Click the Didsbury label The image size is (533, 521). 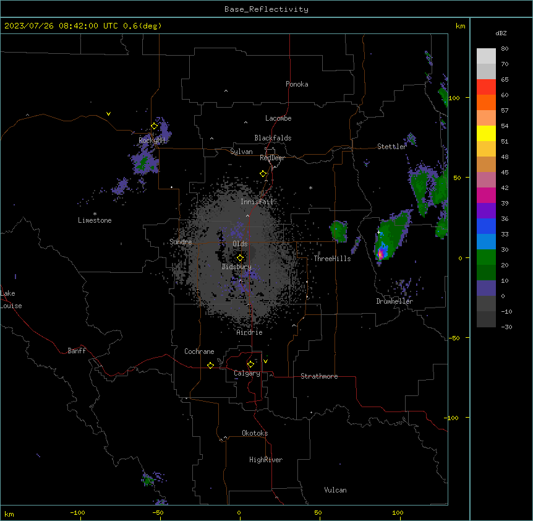(x=237, y=267)
